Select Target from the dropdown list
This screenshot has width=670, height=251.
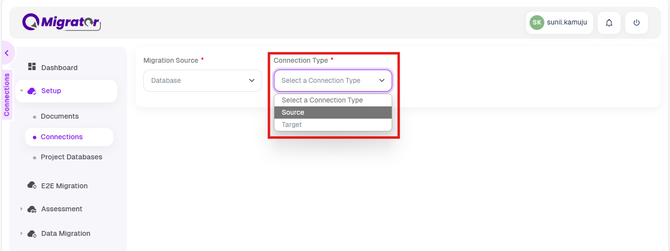[333, 125]
